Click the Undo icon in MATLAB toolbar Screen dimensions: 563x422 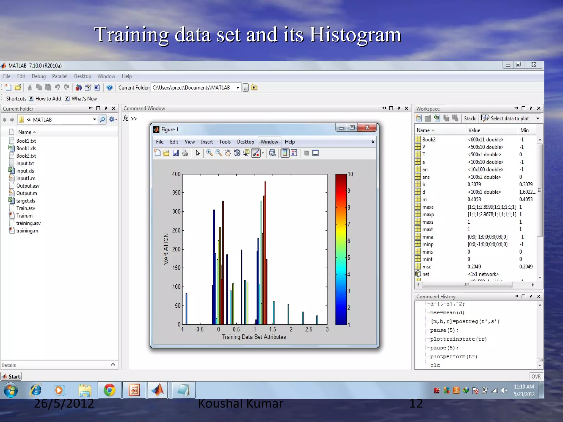(x=57, y=87)
